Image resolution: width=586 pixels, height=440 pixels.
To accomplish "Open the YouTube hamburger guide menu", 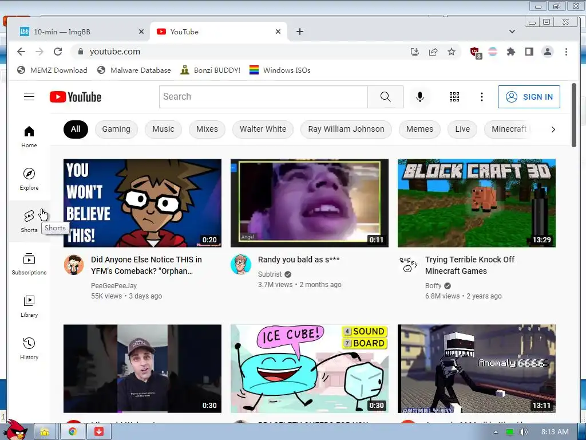I will 29,96.
